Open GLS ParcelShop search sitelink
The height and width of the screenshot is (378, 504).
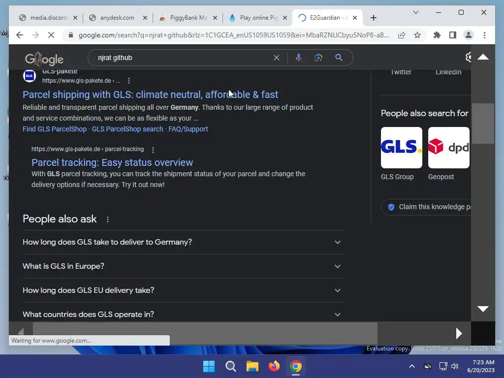pyautogui.click(x=127, y=129)
